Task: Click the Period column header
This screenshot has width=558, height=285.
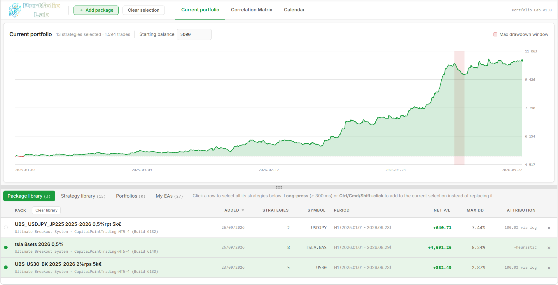Action: coord(342,210)
